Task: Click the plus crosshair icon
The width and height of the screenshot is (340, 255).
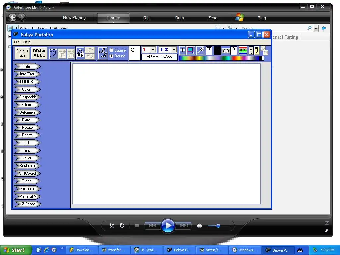Action: pyautogui.click(x=183, y=50)
